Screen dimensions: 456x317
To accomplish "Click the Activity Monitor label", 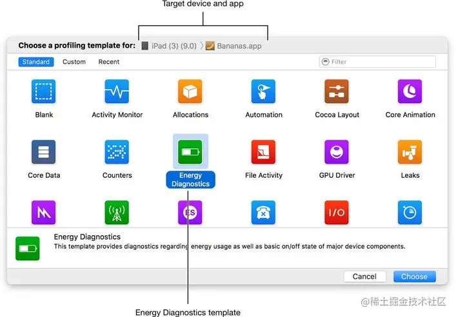I will (x=117, y=115).
